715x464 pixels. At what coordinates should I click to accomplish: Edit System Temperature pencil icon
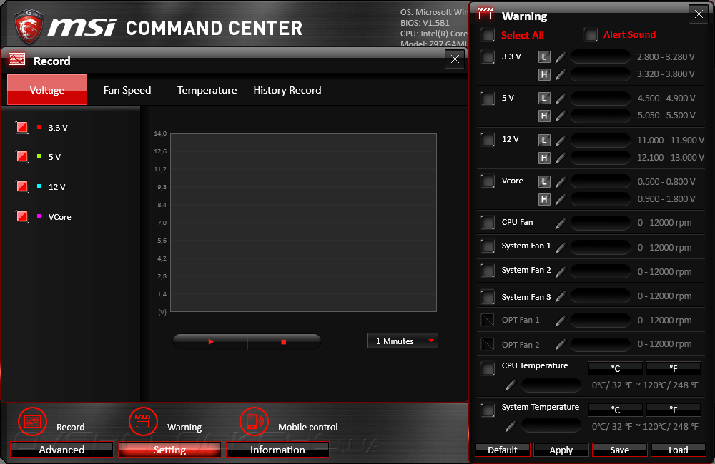[511, 427]
